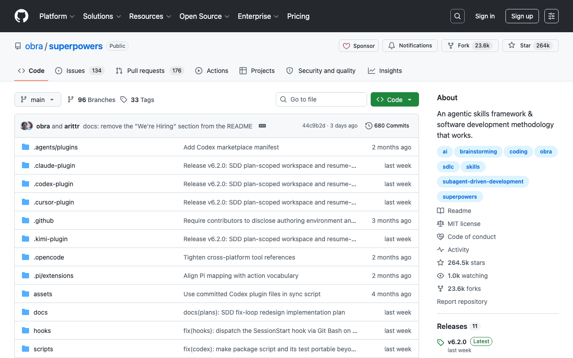
Task: Open commit hash 44c9b2d
Action: (314, 126)
